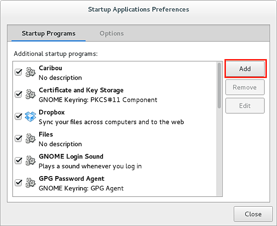Select the Startup Programs tab
Screen dimensions: 277x226
pos(49,33)
